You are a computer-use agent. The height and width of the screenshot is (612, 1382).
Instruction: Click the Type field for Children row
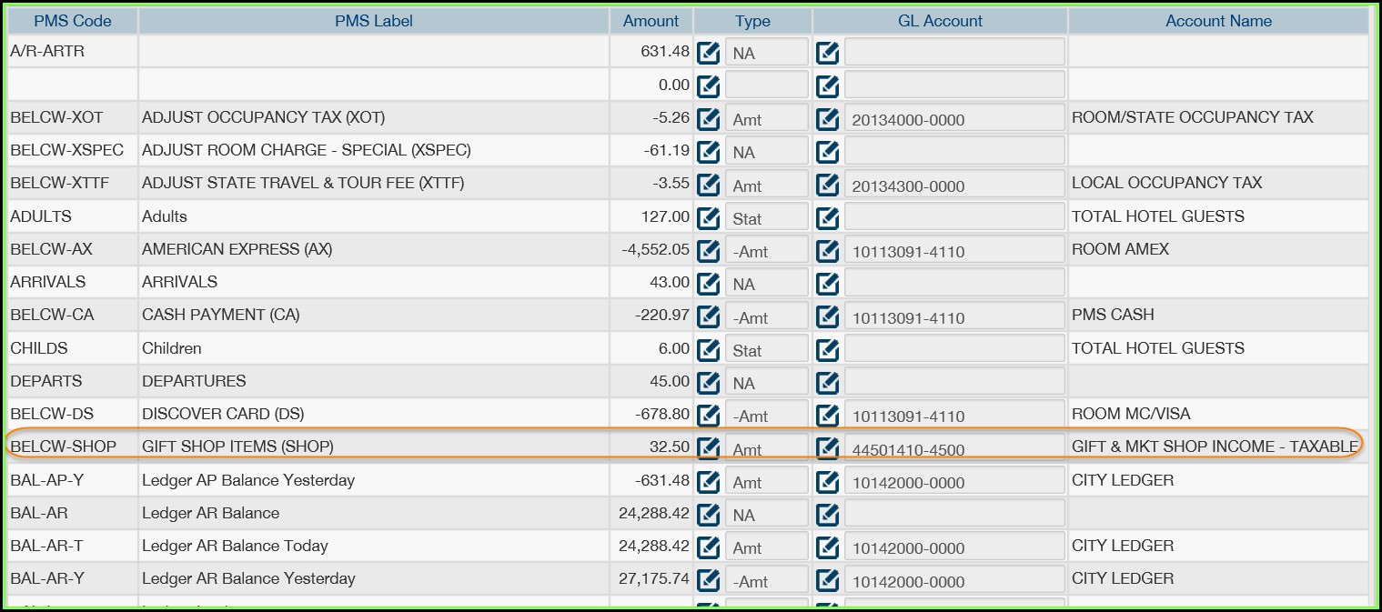click(766, 349)
